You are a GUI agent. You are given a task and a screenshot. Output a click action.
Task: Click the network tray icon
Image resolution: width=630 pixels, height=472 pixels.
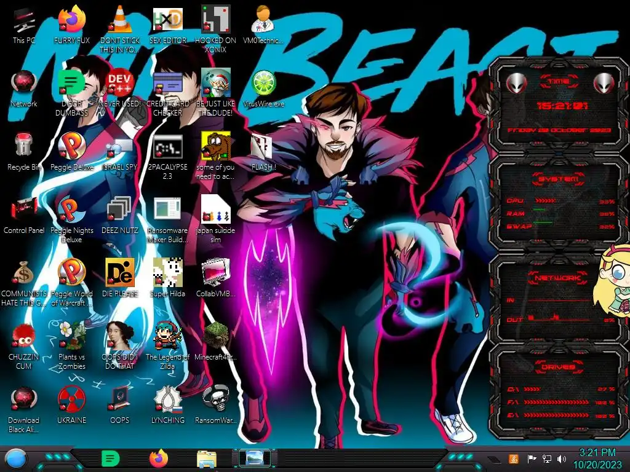pos(547,458)
